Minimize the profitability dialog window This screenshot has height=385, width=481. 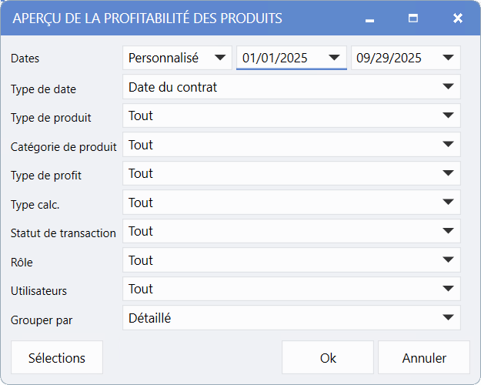[369, 18]
